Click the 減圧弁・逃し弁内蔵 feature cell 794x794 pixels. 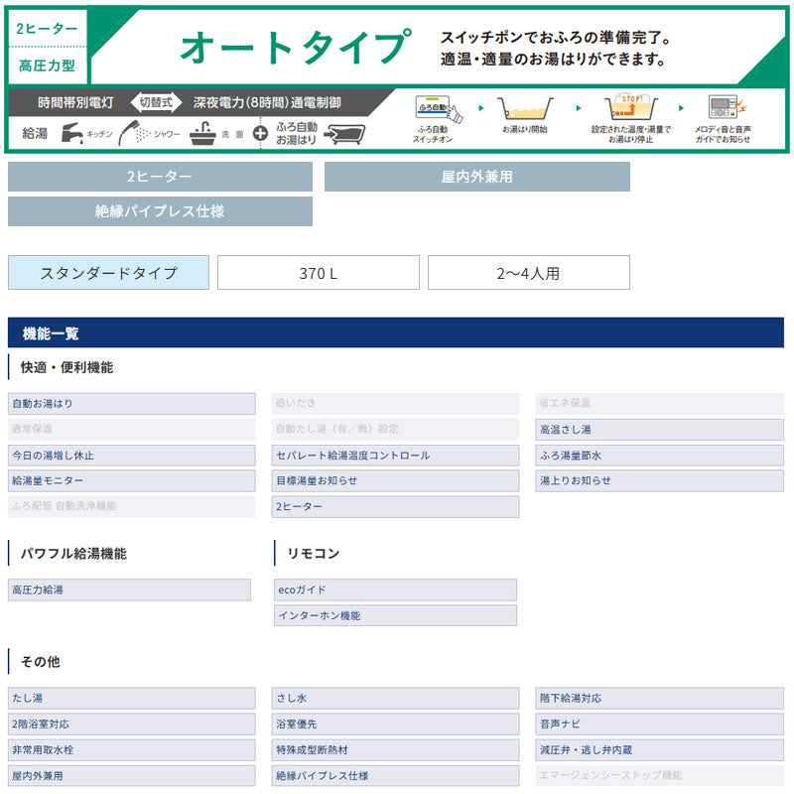pyautogui.click(x=659, y=750)
